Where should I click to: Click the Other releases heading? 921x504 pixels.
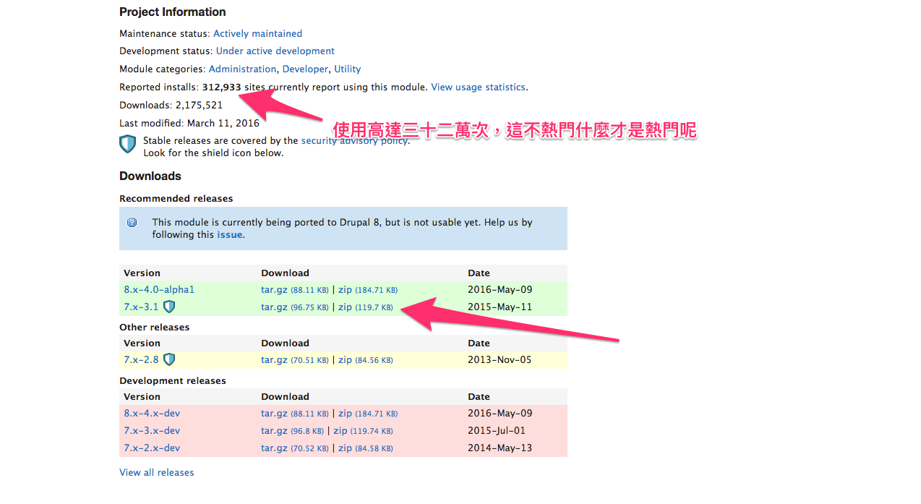tap(155, 328)
